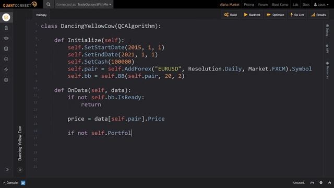
Task: Click the SetEndDate(2021, 1, 1) line
Action: tap(113, 54)
